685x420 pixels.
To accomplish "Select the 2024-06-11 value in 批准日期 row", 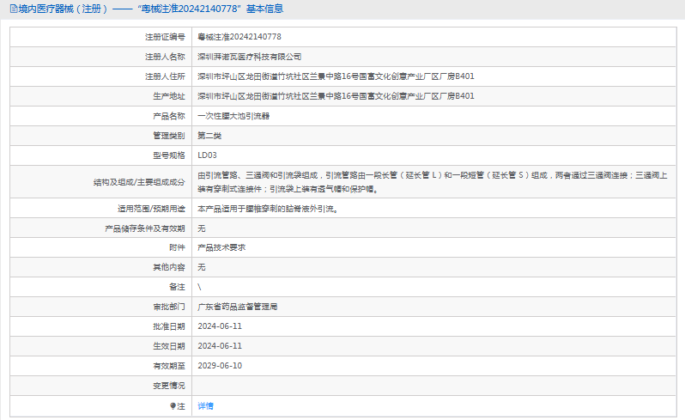I will point(220,326).
